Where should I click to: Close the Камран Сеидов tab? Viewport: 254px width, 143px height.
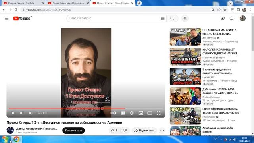[x=43, y=3]
